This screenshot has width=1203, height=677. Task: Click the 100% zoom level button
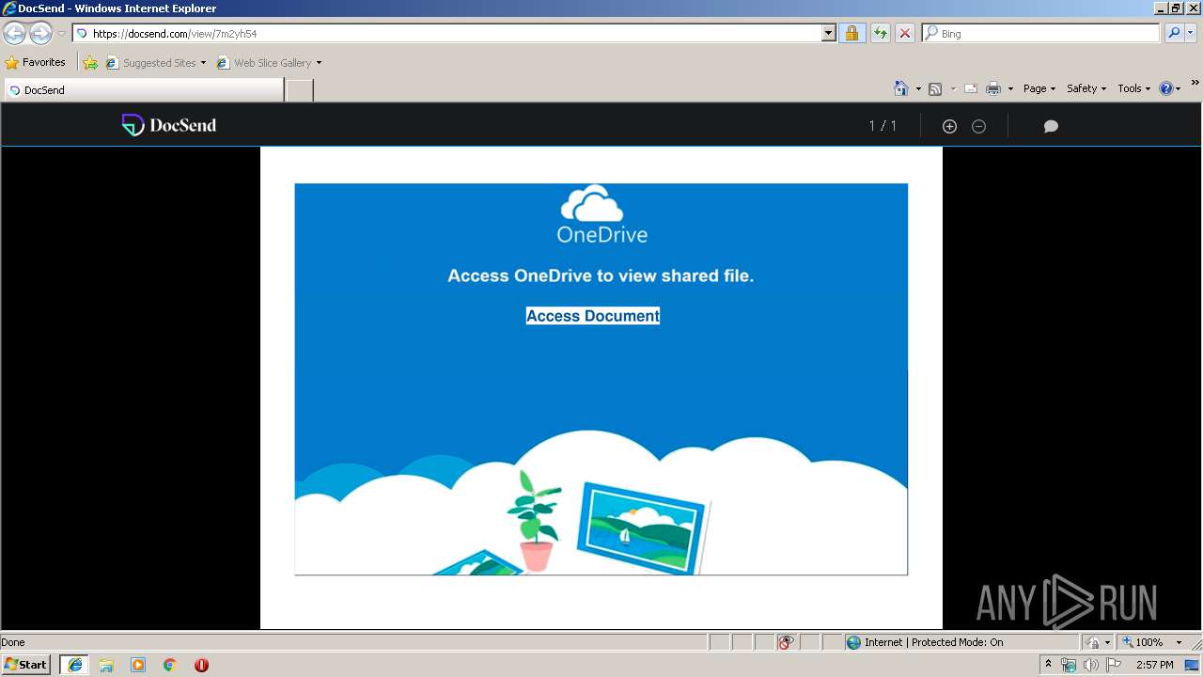(1142, 642)
